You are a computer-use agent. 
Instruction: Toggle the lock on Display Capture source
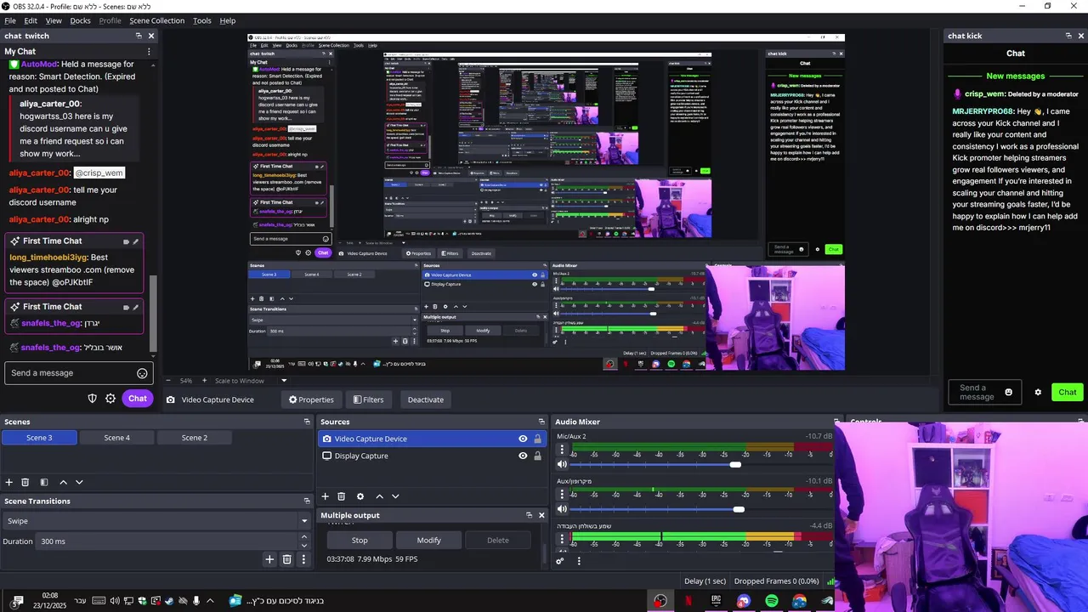(x=537, y=456)
